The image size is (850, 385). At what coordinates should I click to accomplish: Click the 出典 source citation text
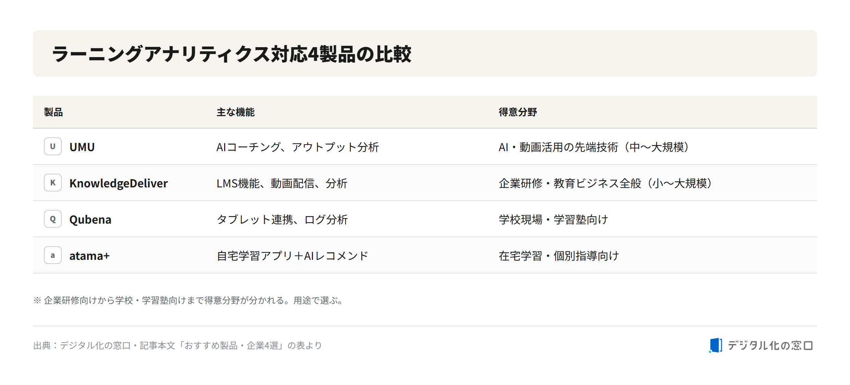[x=178, y=345]
